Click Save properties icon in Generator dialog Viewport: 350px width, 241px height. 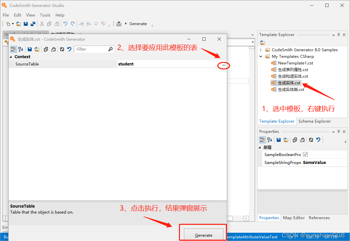tap(29, 49)
